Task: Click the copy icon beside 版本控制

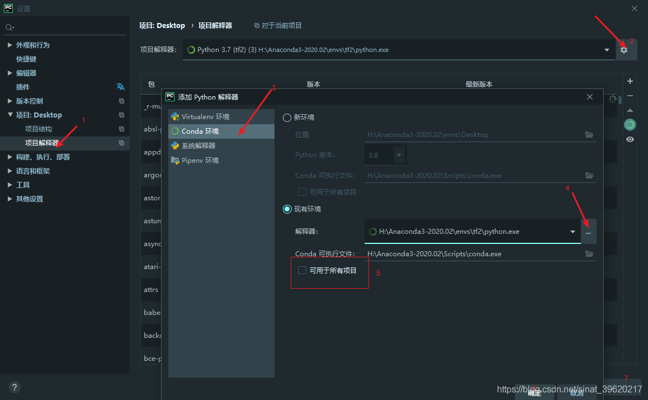Action: pyautogui.click(x=121, y=101)
